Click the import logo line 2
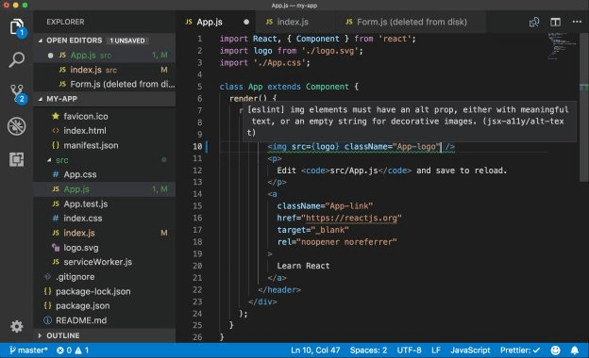589x358 pixels. [x=291, y=51]
